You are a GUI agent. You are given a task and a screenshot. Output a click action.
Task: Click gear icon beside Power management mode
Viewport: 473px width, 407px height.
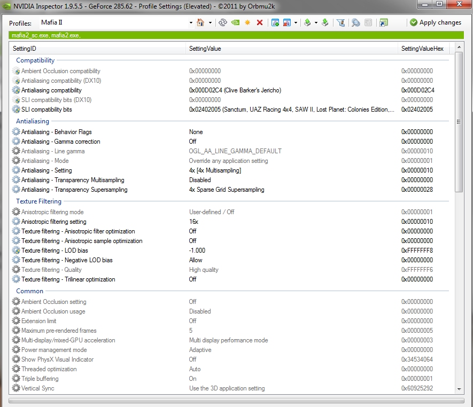click(16, 350)
